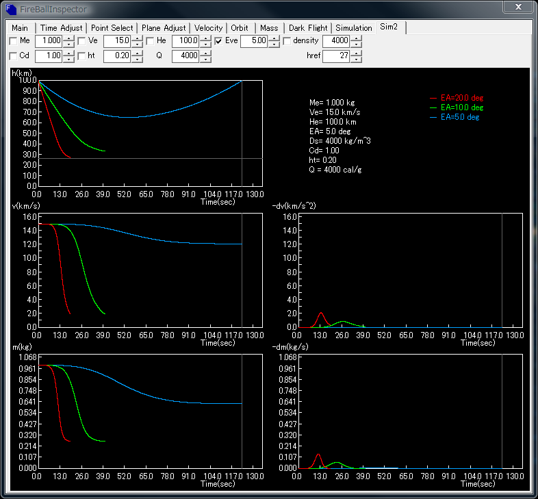Go to the Orbit tab
Viewport: 538px width, 499px height.
(x=240, y=28)
